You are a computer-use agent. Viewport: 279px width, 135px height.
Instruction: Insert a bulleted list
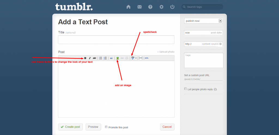coord(101,58)
